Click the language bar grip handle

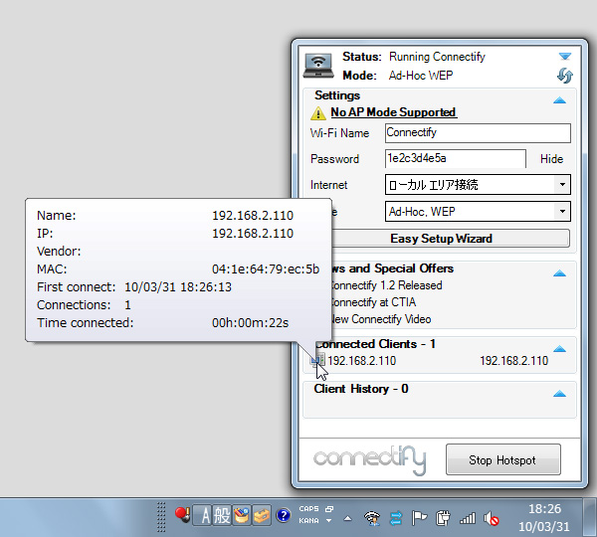161,517
